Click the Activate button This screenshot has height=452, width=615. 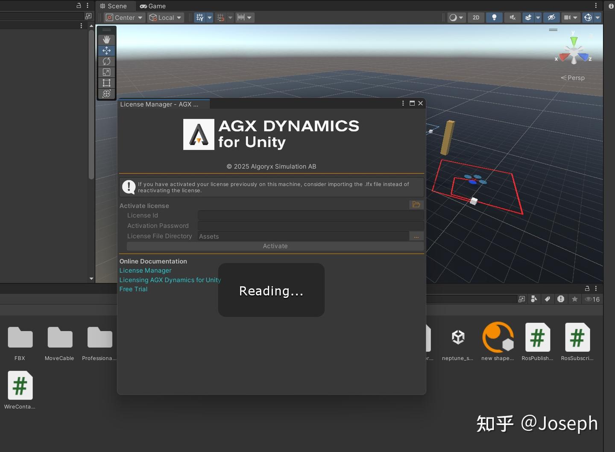click(275, 246)
